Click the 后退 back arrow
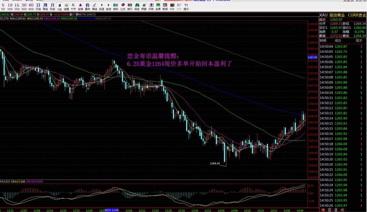The image size is (367, 212). click(101, 7)
